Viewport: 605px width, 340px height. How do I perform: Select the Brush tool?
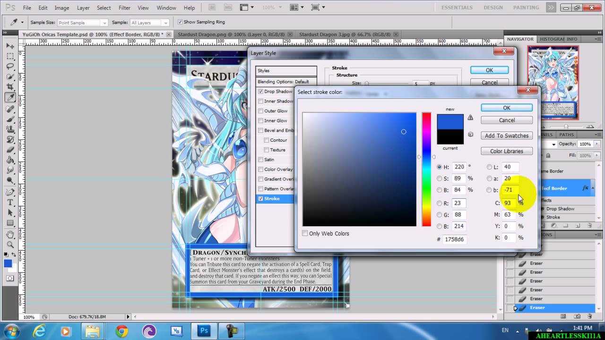click(x=10, y=119)
